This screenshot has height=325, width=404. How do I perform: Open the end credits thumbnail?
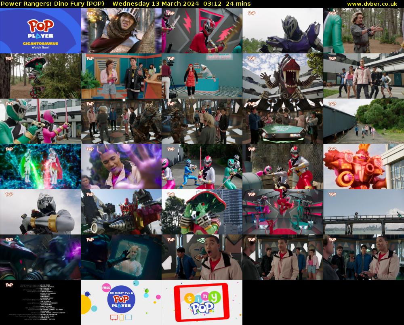(x=40, y=302)
